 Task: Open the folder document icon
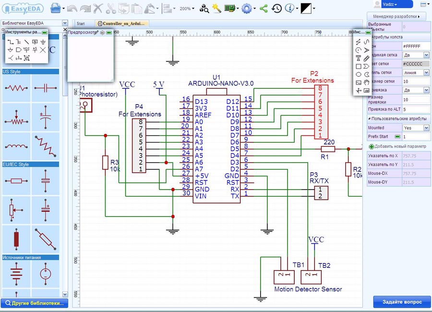(55, 9)
